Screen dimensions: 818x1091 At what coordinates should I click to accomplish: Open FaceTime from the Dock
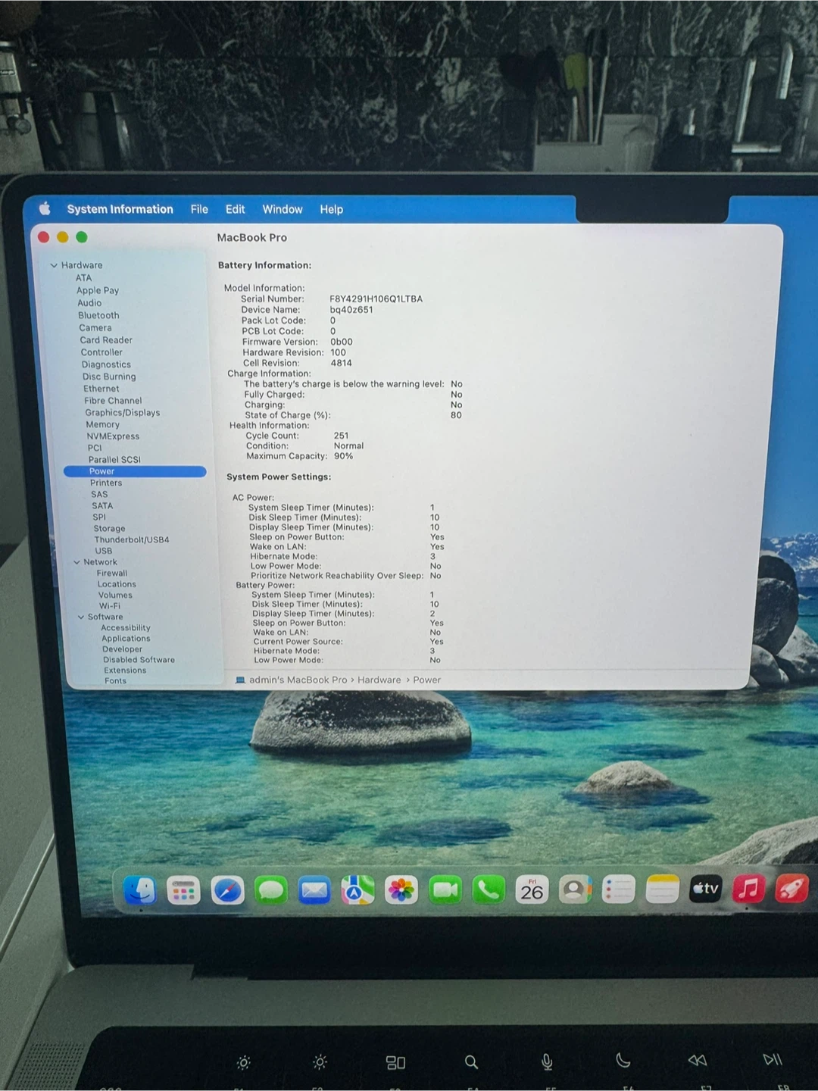445,889
